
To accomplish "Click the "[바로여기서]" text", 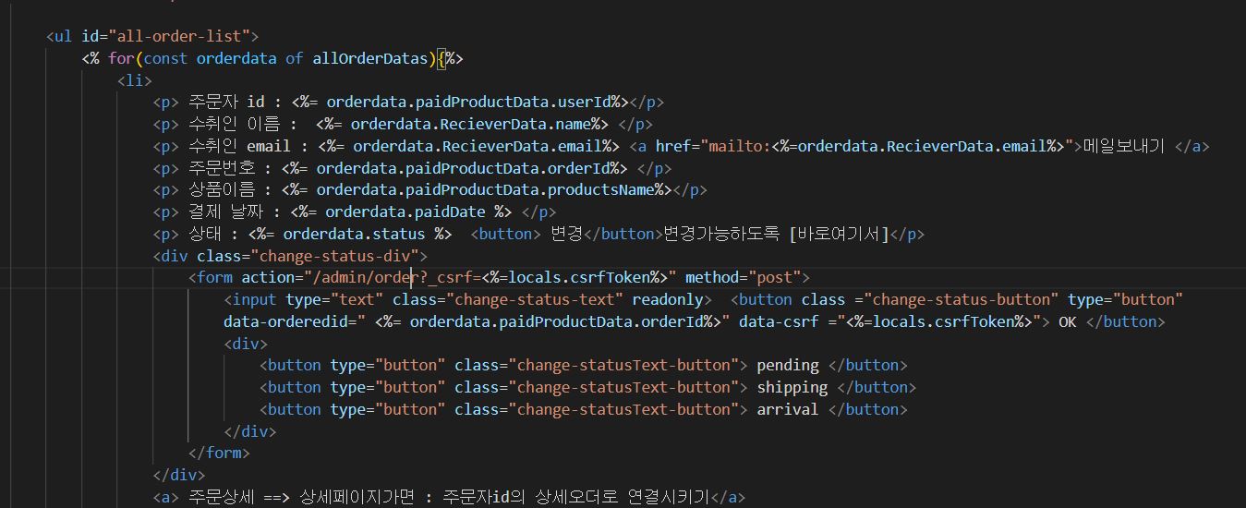I will tap(839, 234).
